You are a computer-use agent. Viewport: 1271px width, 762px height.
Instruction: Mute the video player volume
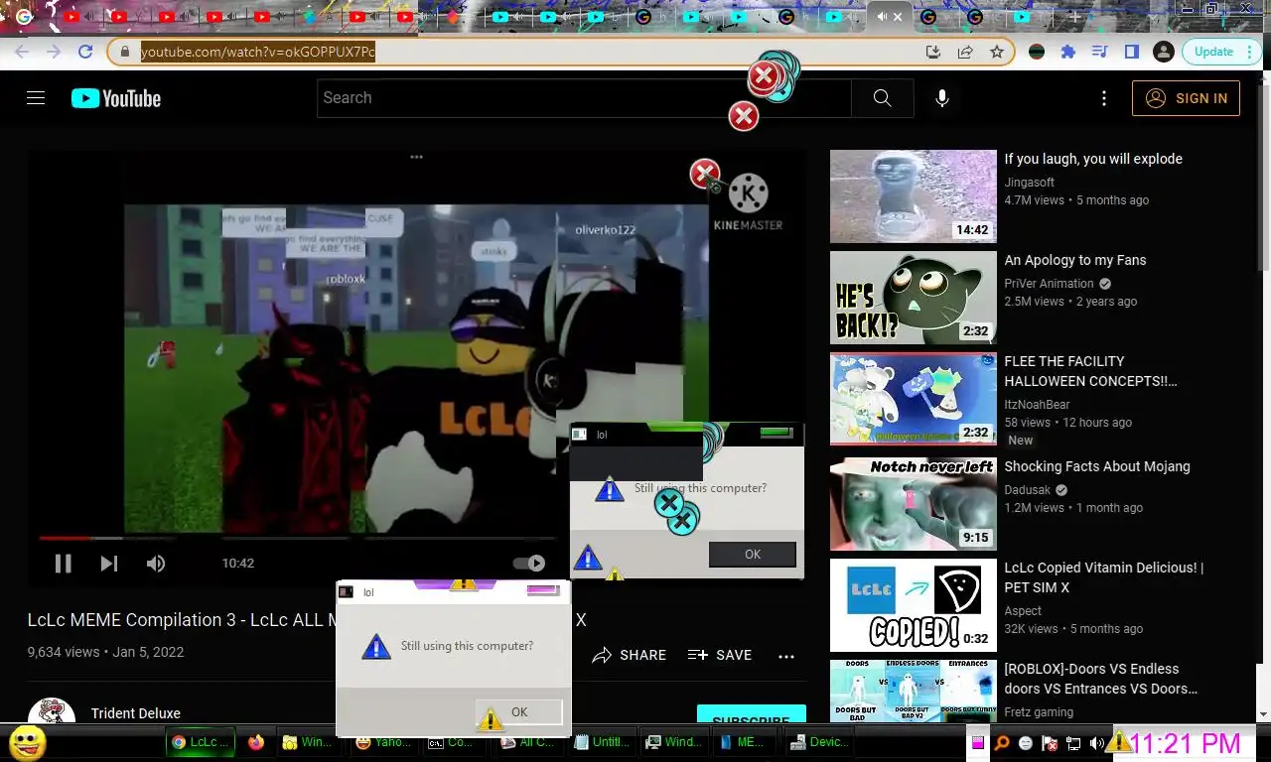pyautogui.click(x=156, y=564)
